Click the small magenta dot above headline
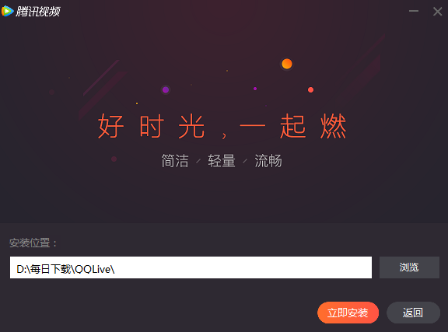This screenshot has width=448, height=332. [255, 89]
